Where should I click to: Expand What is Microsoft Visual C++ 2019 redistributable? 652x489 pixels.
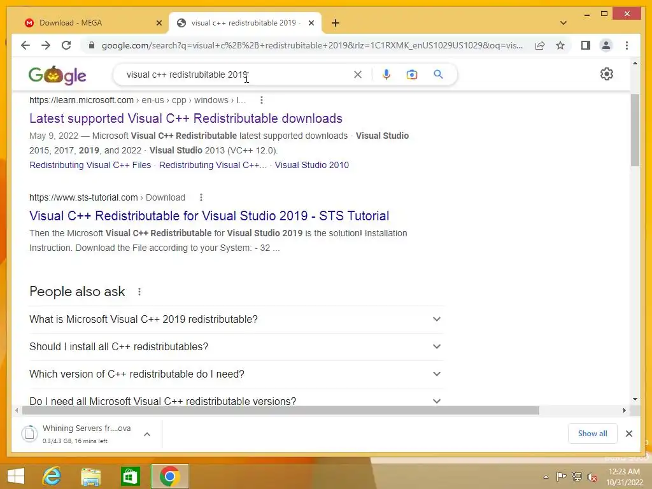(x=236, y=320)
